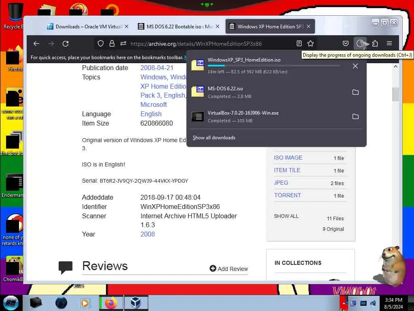Click the archive.org URL address bar
Screen dimensions: 414x311
(196, 44)
